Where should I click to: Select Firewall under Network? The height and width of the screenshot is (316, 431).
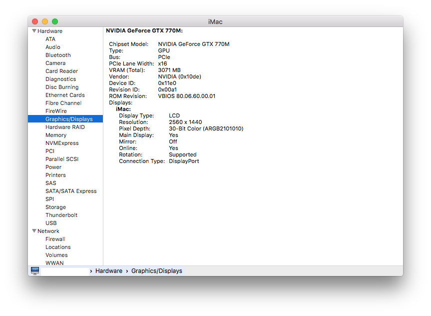click(55, 239)
